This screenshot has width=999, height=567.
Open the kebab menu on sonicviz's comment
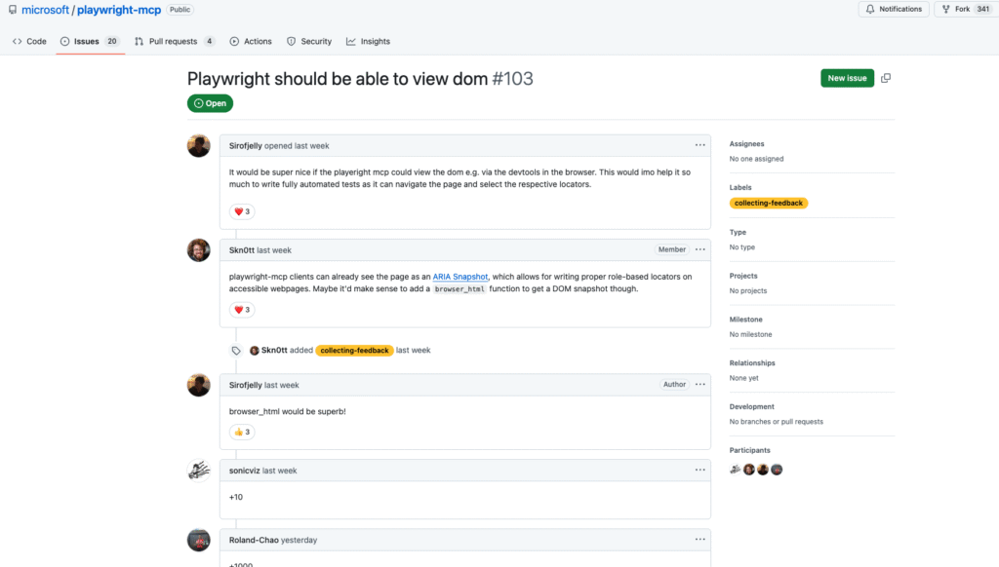tap(699, 470)
